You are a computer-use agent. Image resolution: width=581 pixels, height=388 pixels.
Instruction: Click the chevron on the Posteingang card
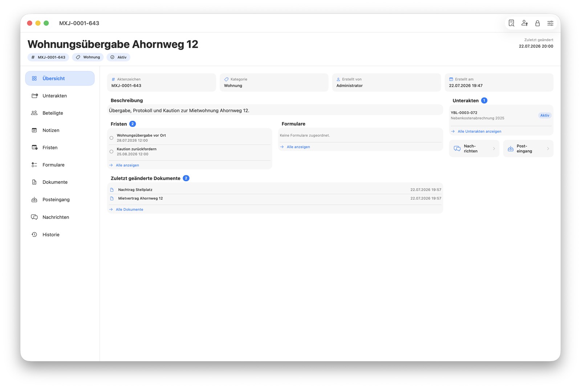click(x=548, y=149)
